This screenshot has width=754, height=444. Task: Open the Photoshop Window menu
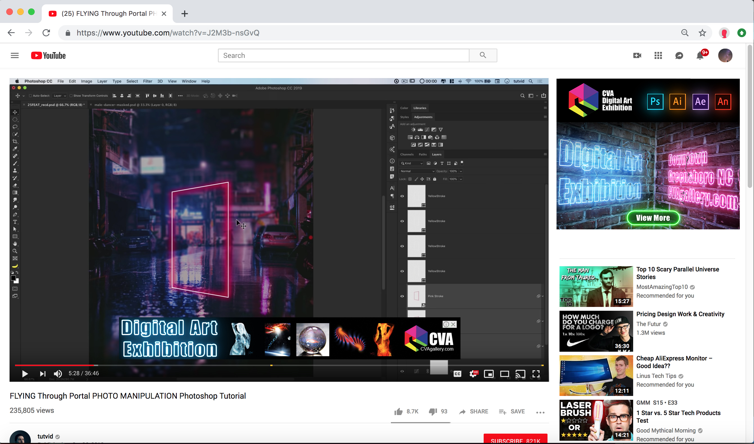tap(189, 81)
